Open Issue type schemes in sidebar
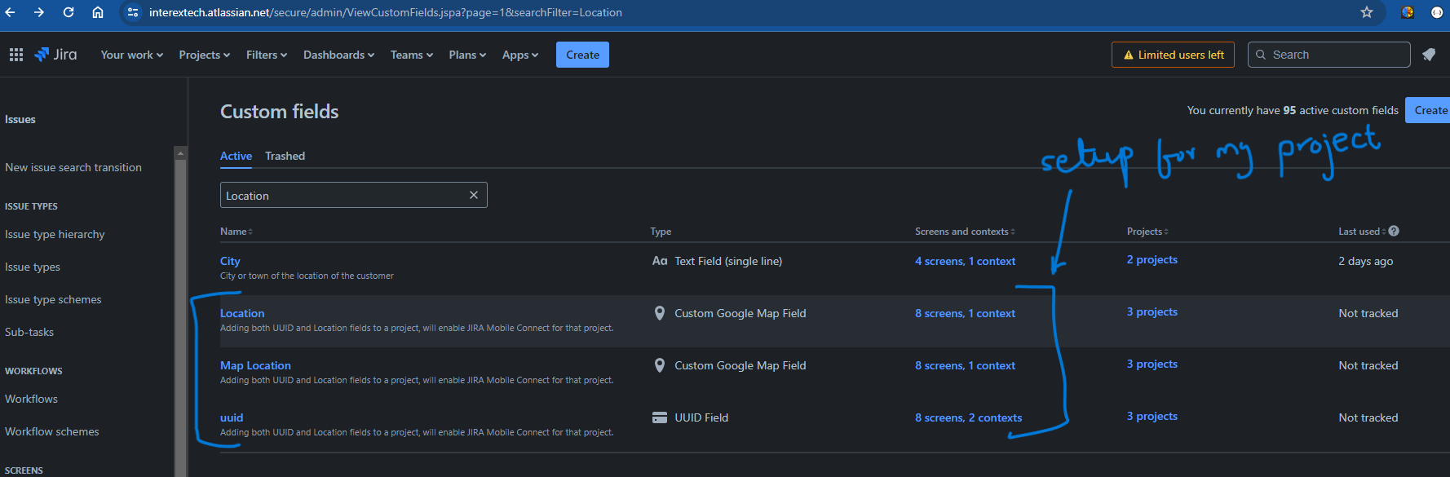The height and width of the screenshot is (477, 1450). [x=53, y=299]
